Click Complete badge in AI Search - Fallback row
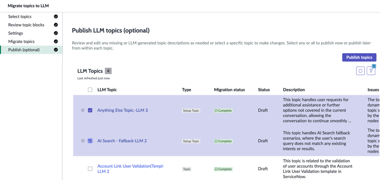 [223, 141]
